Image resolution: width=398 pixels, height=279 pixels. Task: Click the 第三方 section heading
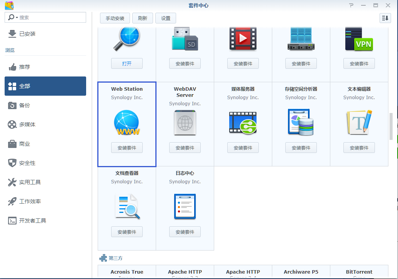[115, 258]
